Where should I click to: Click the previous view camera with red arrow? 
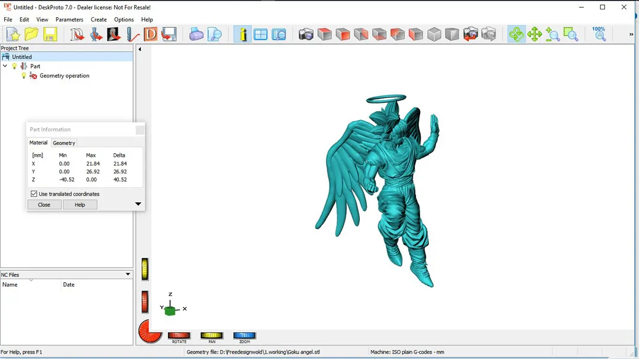click(471, 34)
